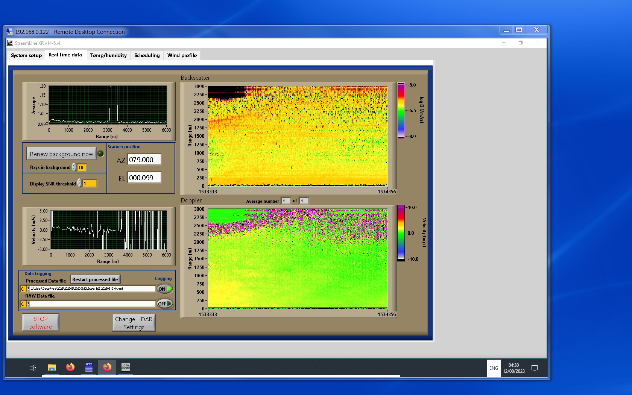Click the RAW Data file yellow C path icon
Screen dimensions: 632x395
(x=23, y=304)
